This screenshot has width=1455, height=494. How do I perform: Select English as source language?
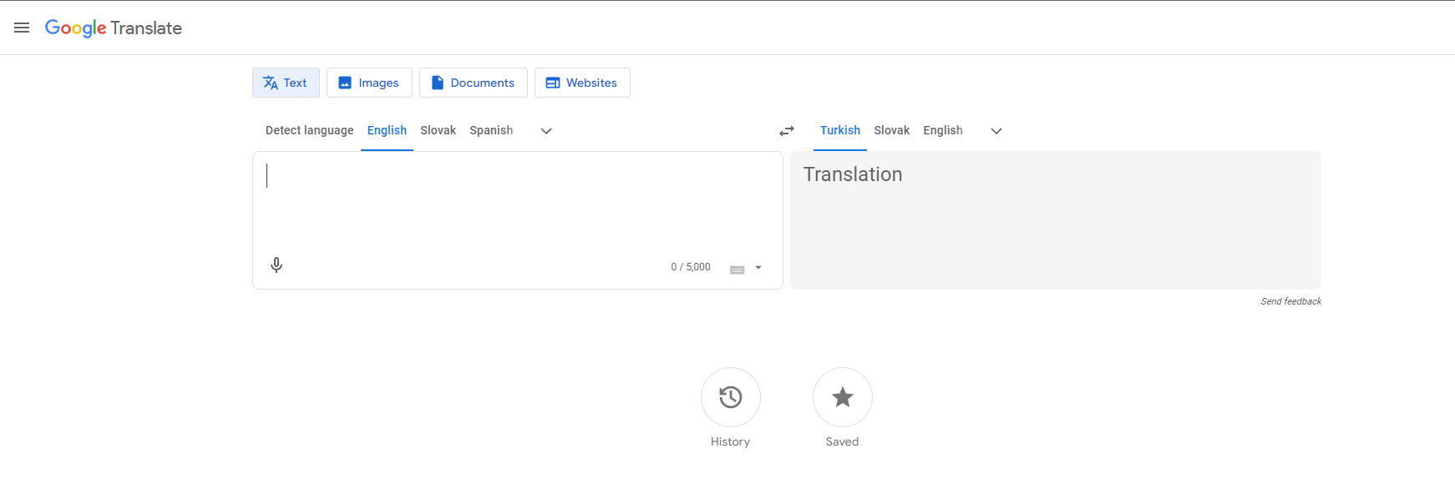(x=387, y=130)
